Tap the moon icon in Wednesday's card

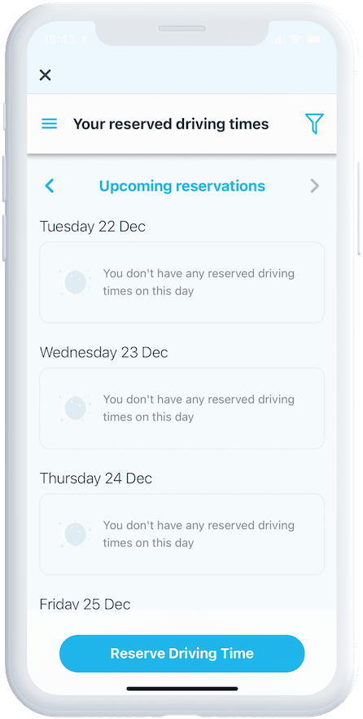75,408
